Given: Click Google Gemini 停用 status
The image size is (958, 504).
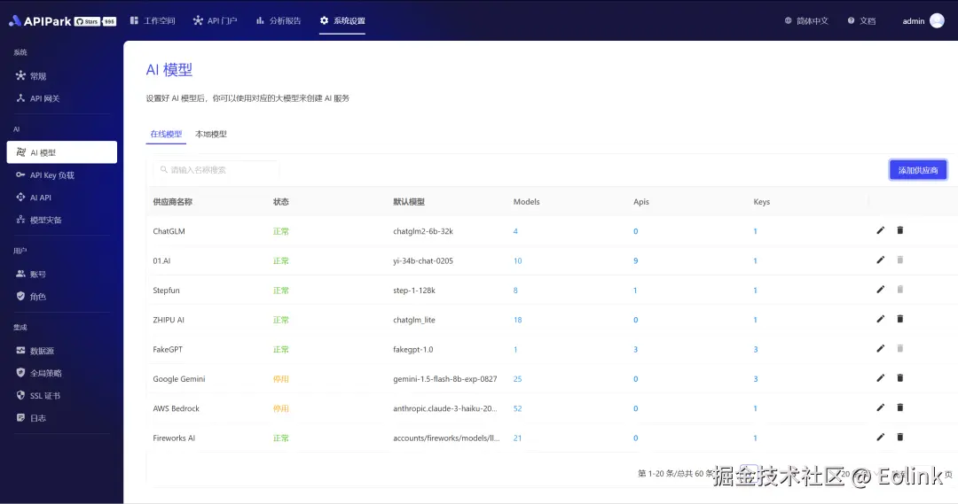Looking at the screenshot, I should point(281,379).
